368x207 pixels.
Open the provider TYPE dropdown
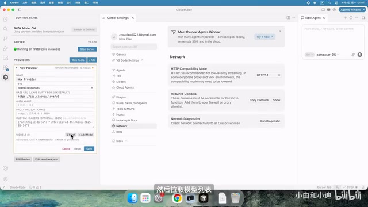click(x=55, y=88)
